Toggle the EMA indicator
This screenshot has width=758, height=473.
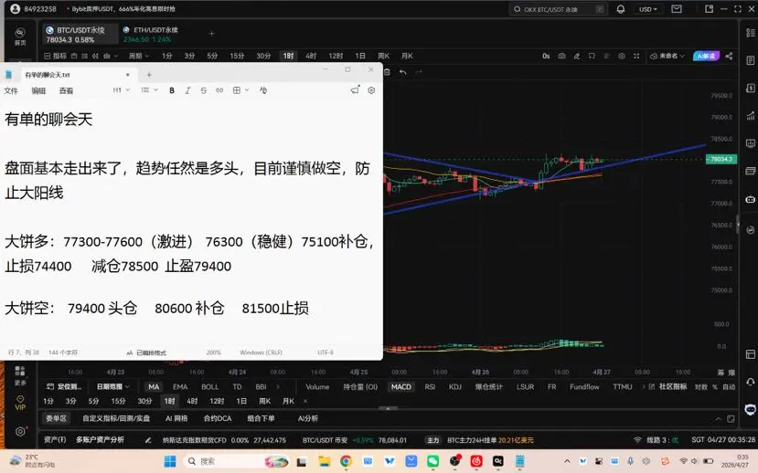click(180, 386)
